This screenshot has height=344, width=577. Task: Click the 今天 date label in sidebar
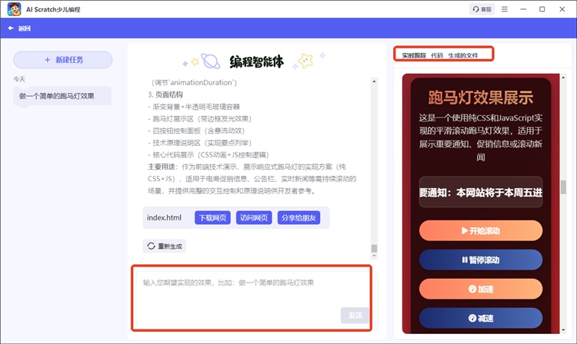tap(19, 79)
